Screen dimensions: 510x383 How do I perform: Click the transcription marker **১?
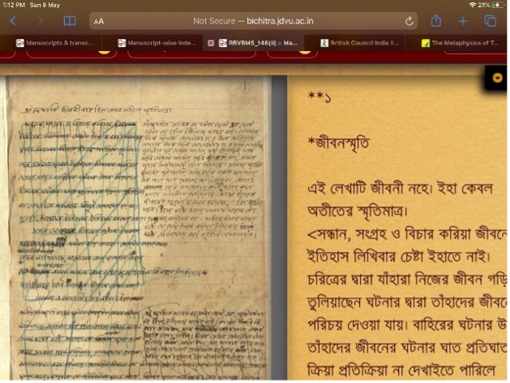320,96
